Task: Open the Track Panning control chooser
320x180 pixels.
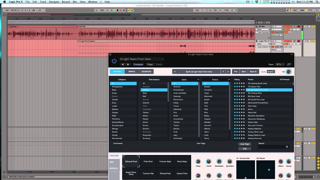Action: click(263, 32)
